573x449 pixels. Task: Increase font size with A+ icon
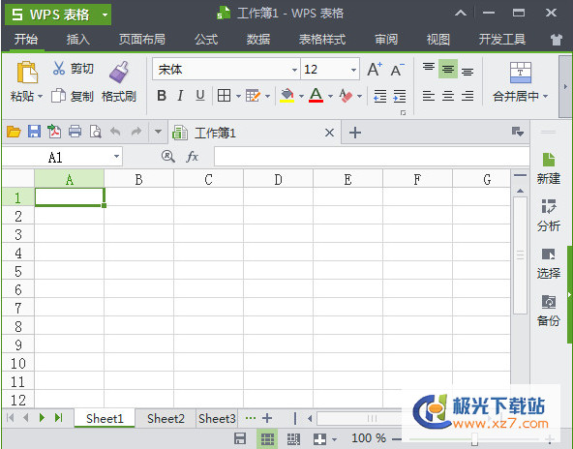tap(375, 69)
